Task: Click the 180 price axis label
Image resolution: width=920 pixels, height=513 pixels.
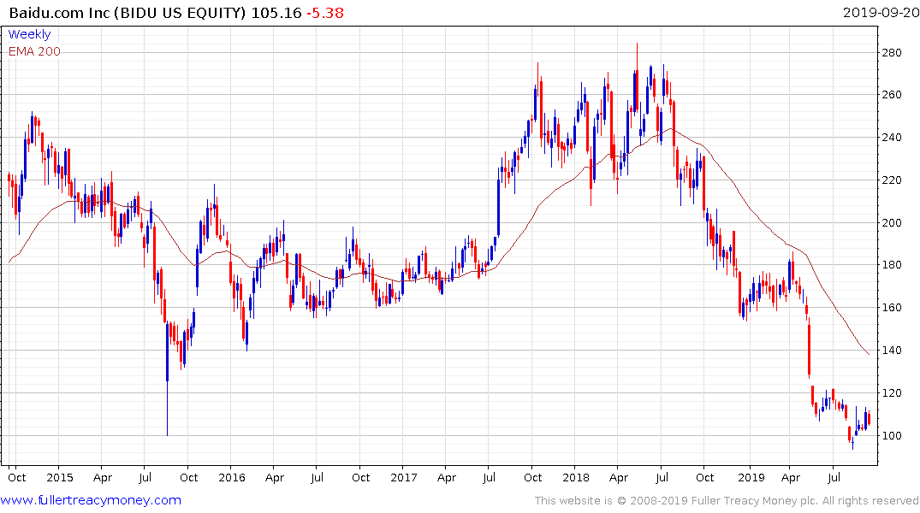Action: point(892,265)
